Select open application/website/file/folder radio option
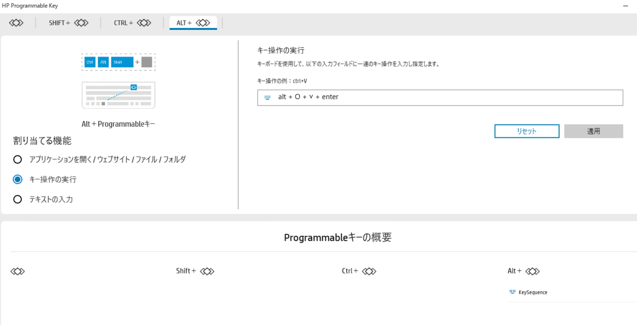The width and height of the screenshot is (637, 325). point(100,159)
